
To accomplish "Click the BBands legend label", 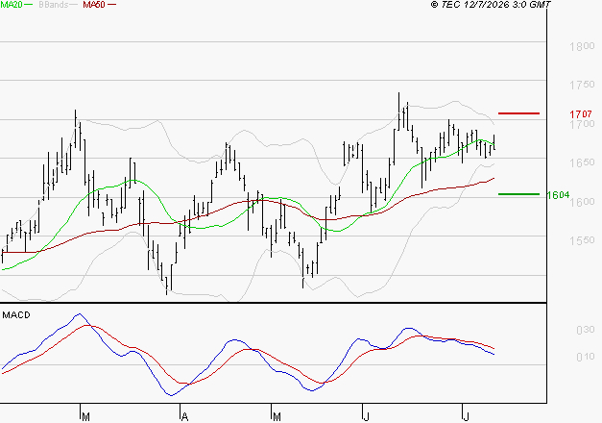I will coord(54,5).
